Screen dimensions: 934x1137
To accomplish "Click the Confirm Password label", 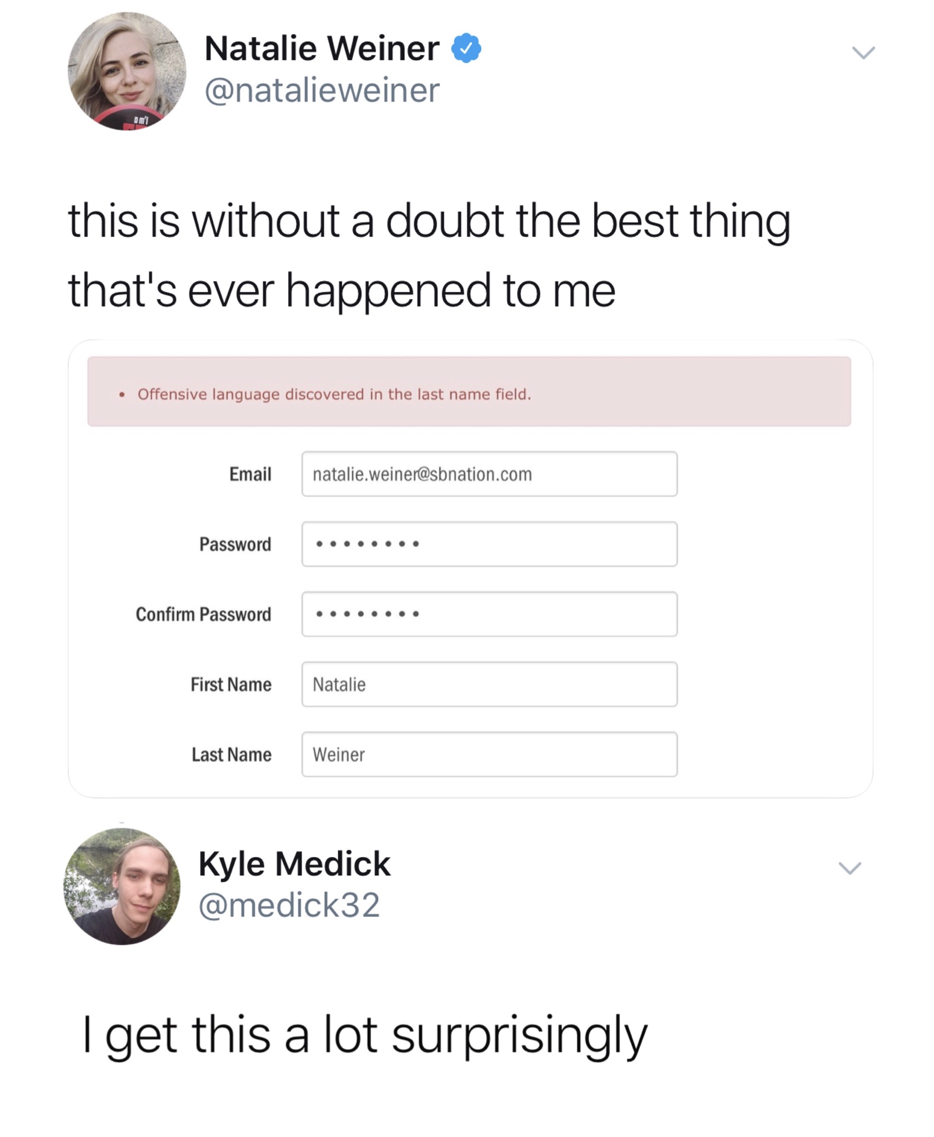I will pyautogui.click(x=203, y=614).
